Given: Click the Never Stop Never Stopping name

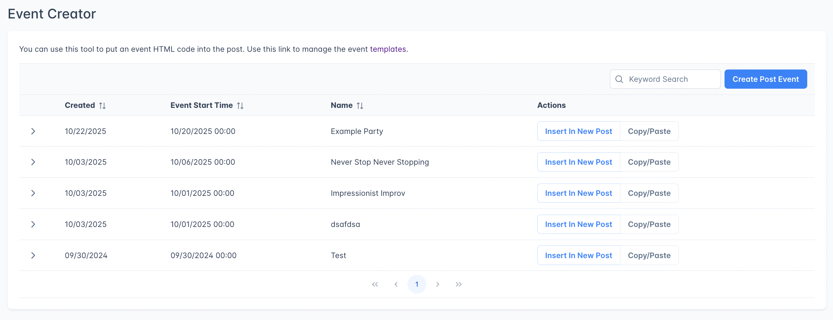Looking at the screenshot, I should pos(380,162).
